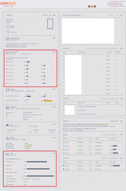126x191 pixels.
Task: Click the orange Docker usage bar in Memory
Action: (48, 101)
